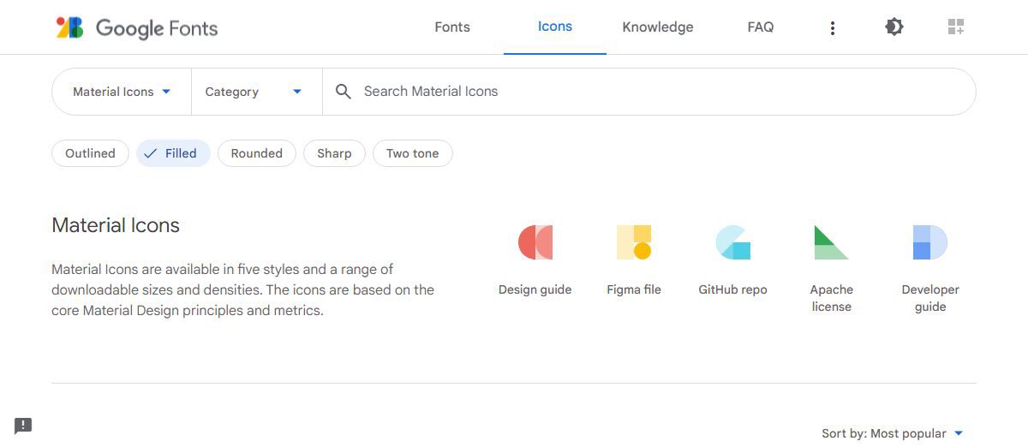Expand Sort by Most popular dropdown
This screenshot has height=447, width=1028.
coord(893,433)
